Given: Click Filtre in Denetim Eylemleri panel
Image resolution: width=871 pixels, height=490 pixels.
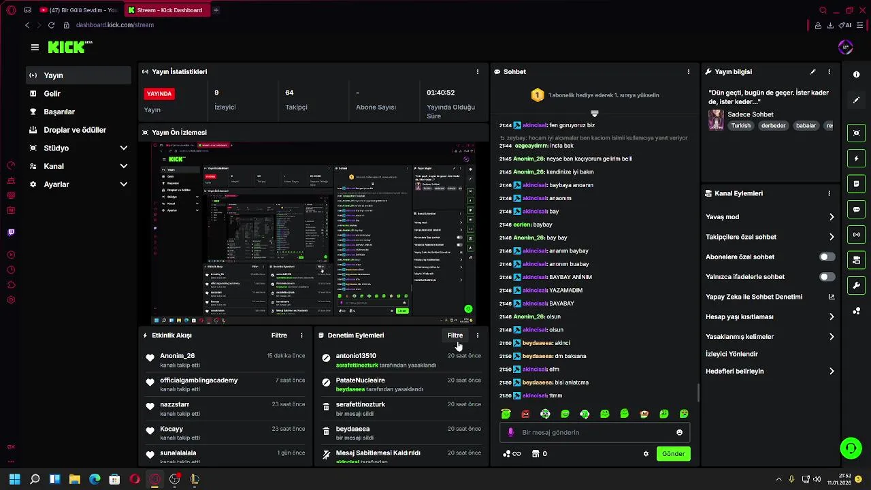Looking at the screenshot, I should (455, 336).
